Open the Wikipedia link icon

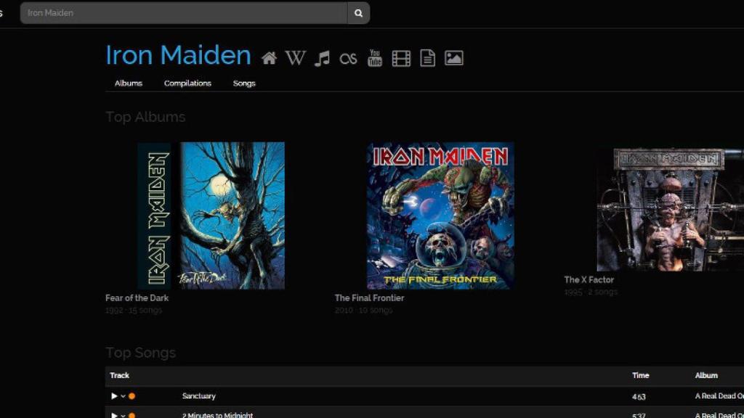point(295,58)
